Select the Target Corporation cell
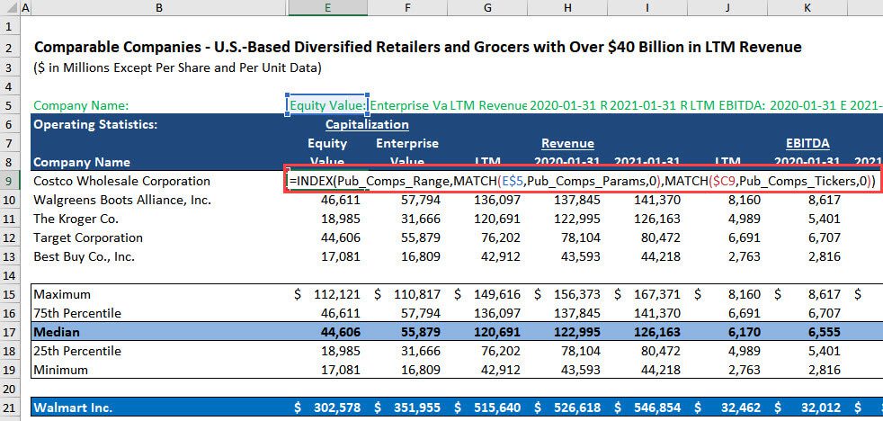 pos(88,237)
